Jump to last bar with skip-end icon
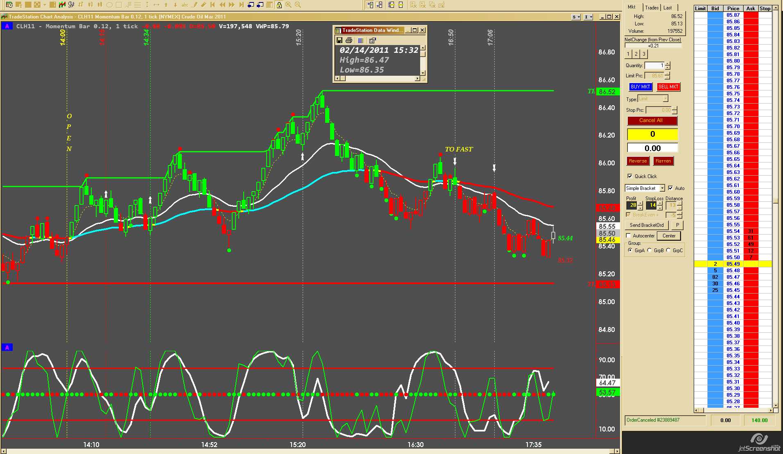 (x=241, y=5)
